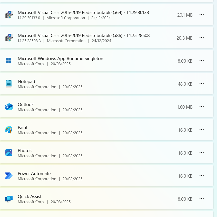217x217 pixels.
Task: Click the version number 14.25.28508.3
Action: tap(29, 41)
